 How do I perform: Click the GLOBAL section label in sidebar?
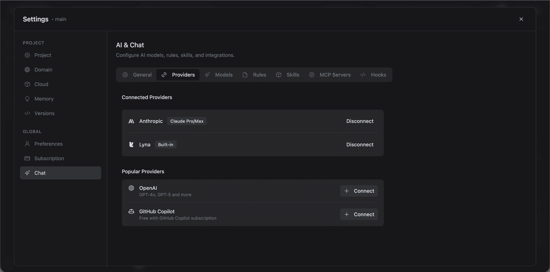[32, 132]
